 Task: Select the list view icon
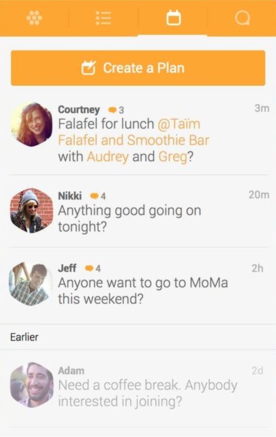pyautogui.click(x=103, y=18)
